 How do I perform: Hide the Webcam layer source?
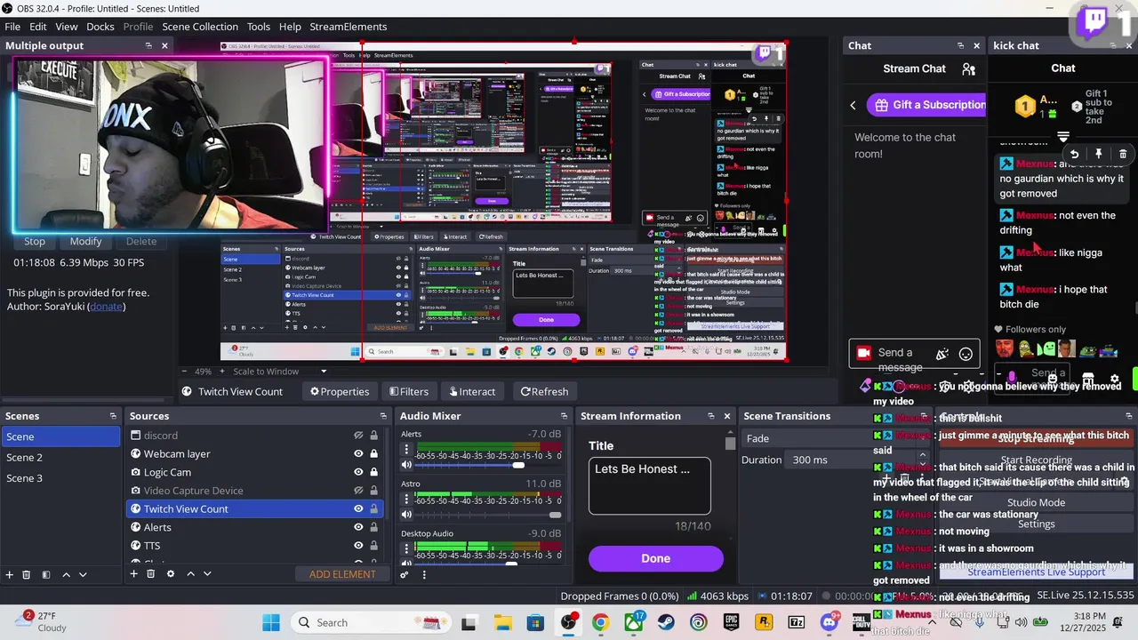(358, 453)
